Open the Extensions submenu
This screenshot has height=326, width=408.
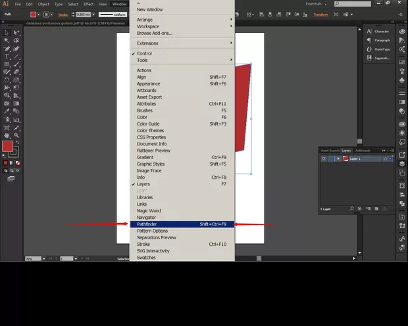pos(182,43)
